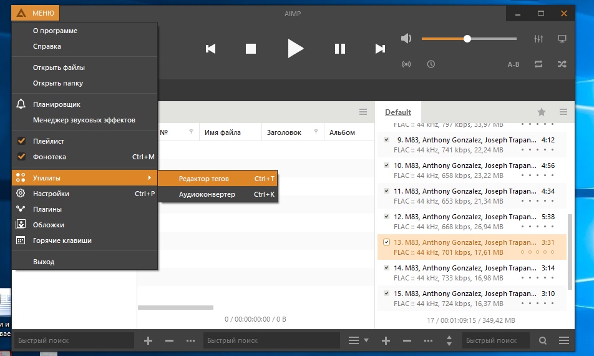Open the Default playlist tab
594x356 pixels.
coord(397,112)
